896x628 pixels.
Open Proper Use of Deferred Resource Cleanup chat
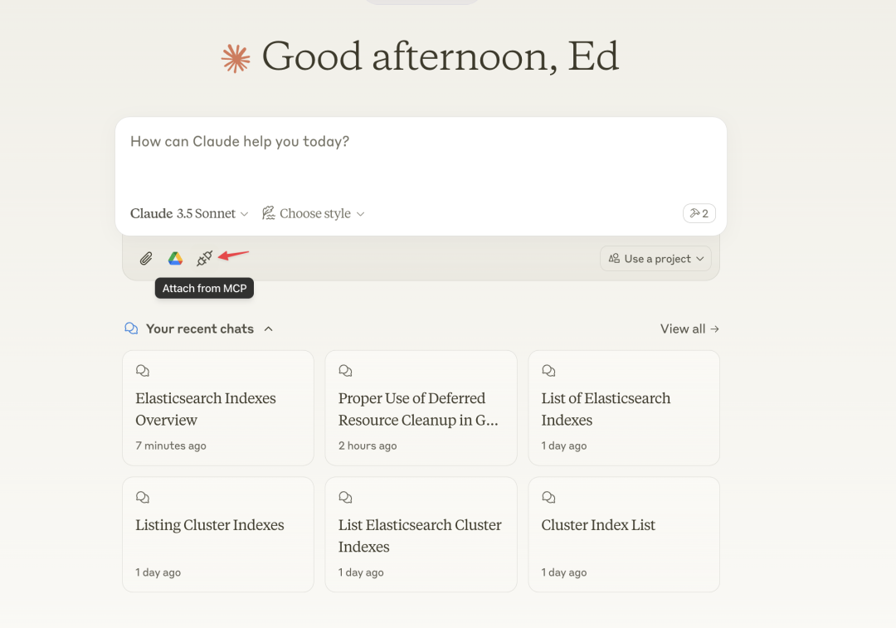pos(421,409)
